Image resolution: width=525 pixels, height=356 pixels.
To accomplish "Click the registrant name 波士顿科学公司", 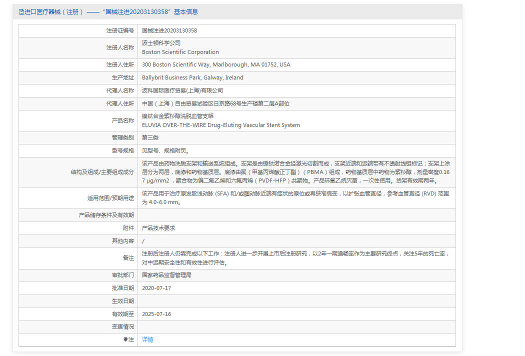I will [161, 43].
